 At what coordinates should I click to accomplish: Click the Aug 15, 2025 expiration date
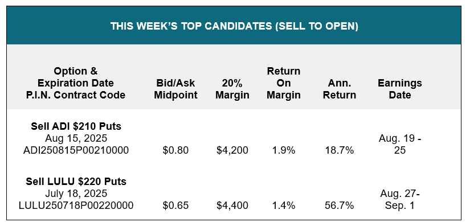click(x=76, y=138)
